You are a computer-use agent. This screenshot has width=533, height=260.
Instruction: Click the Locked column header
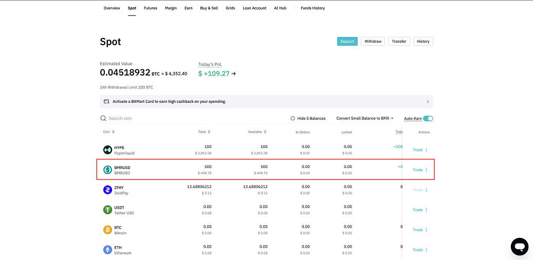(347, 132)
